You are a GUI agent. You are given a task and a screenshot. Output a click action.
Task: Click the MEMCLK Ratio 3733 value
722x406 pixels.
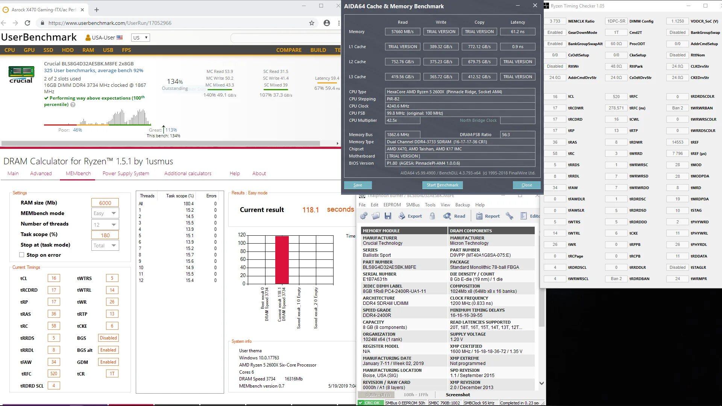point(555,21)
